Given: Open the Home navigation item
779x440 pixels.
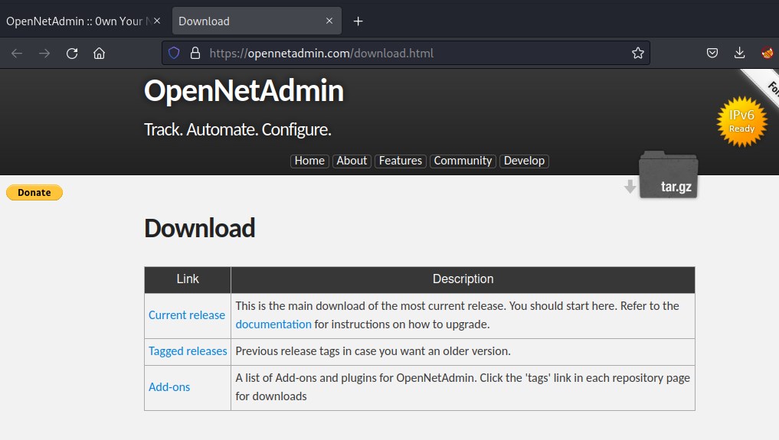Looking at the screenshot, I should click(309, 161).
